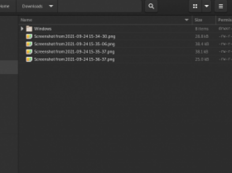Select the Windows folder name
Image resolution: width=232 pixels, height=173 pixels.
(x=43, y=29)
